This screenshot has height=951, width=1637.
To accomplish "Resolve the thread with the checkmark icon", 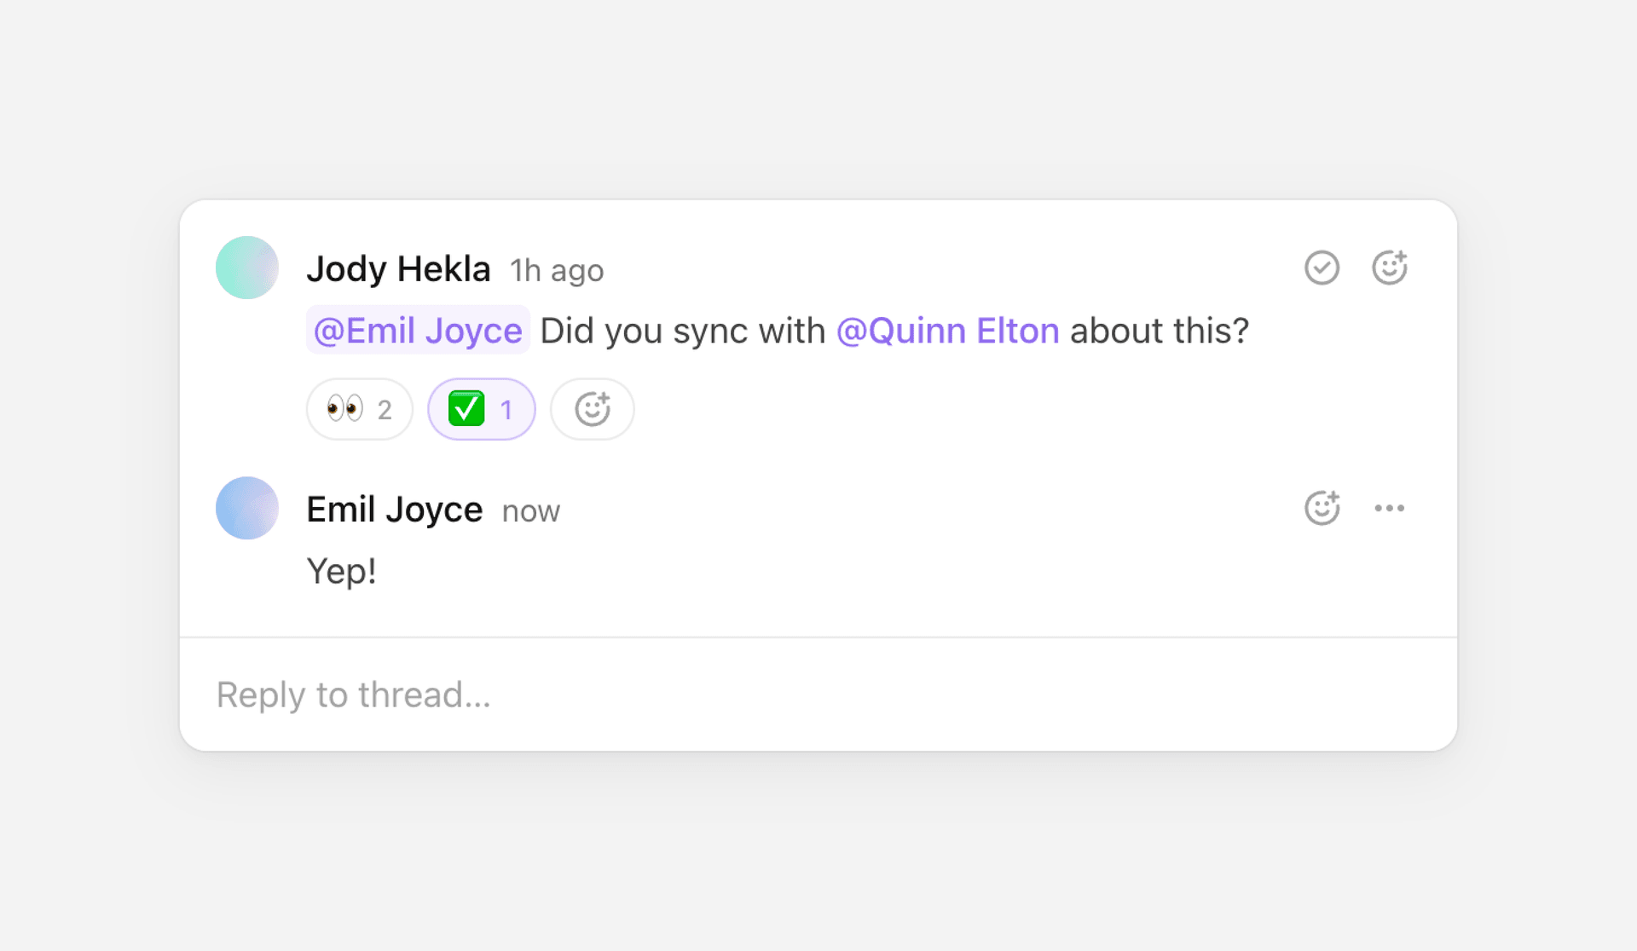I will click(x=1322, y=268).
